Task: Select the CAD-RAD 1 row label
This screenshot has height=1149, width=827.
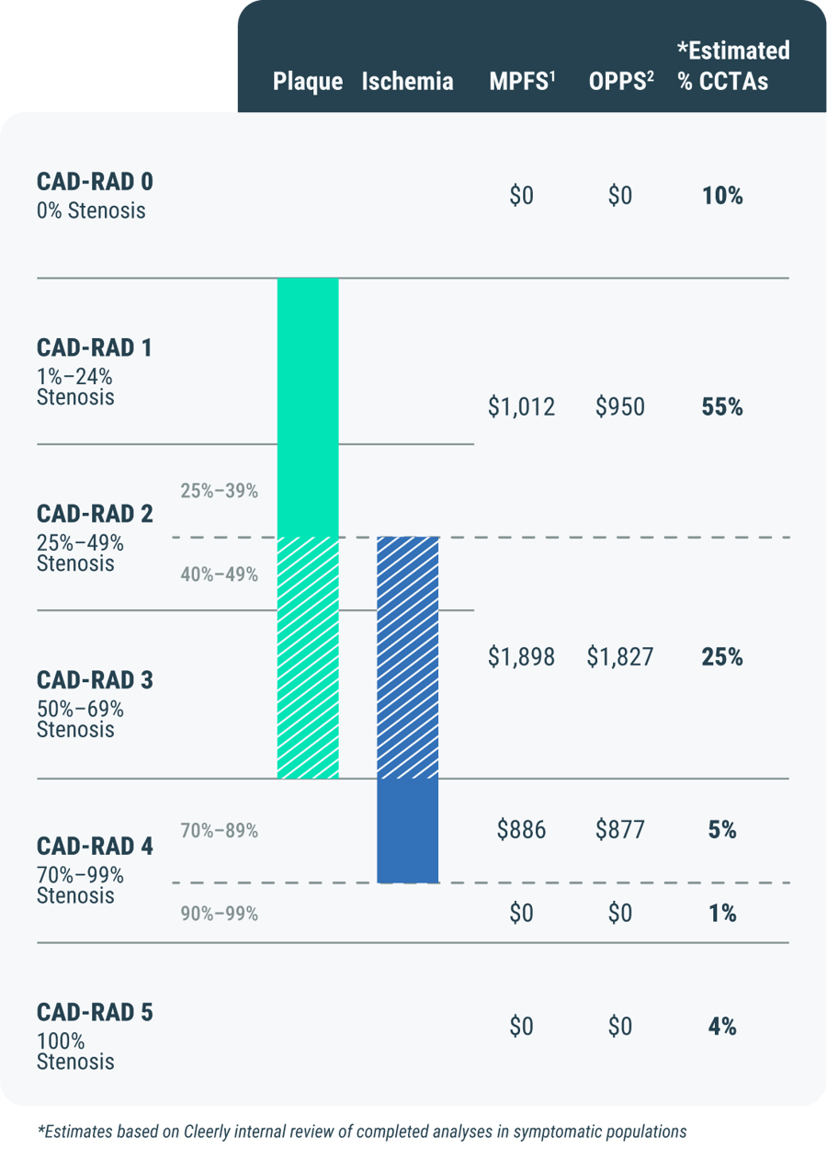Action: click(95, 372)
